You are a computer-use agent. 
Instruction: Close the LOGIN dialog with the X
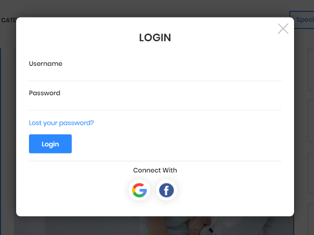click(x=283, y=28)
